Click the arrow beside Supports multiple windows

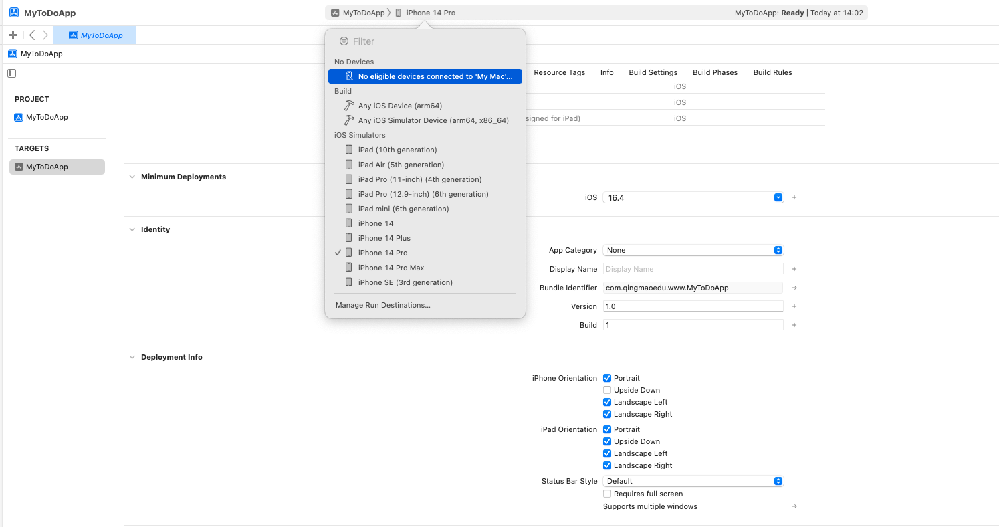pos(794,506)
